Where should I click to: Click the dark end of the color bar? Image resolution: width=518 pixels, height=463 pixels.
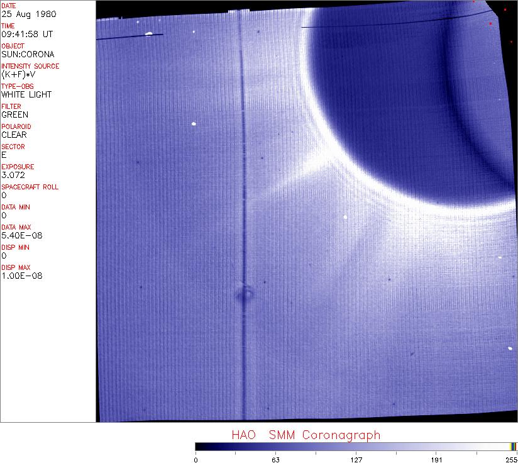click(x=200, y=447)
